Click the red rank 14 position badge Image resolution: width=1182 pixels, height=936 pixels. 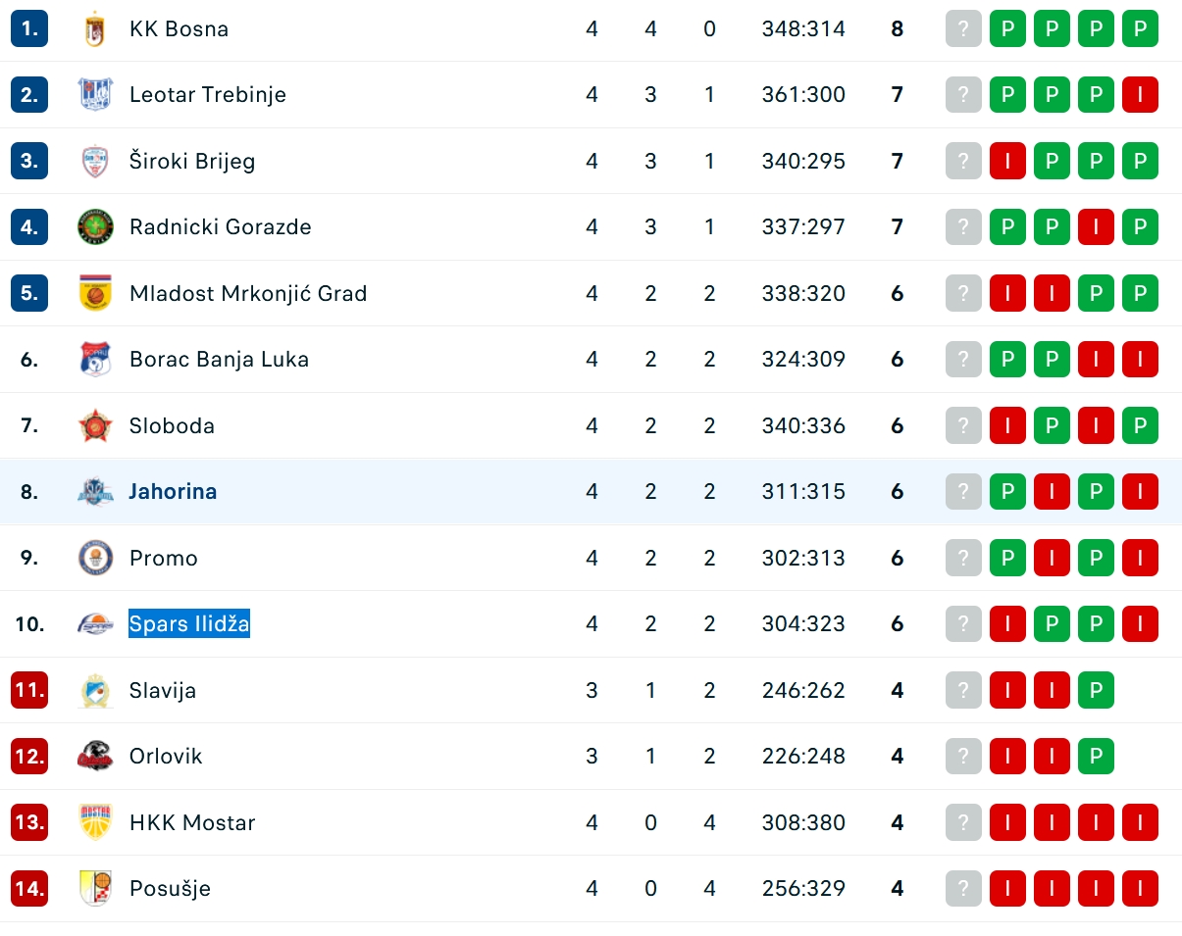click(x=29, y=888)
